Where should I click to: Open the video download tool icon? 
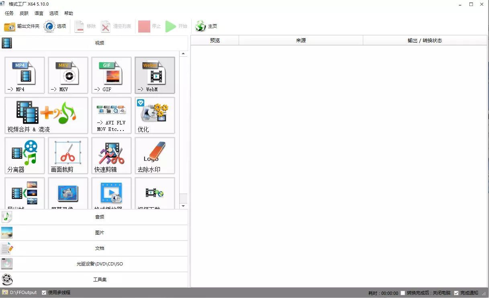(155, 193)
